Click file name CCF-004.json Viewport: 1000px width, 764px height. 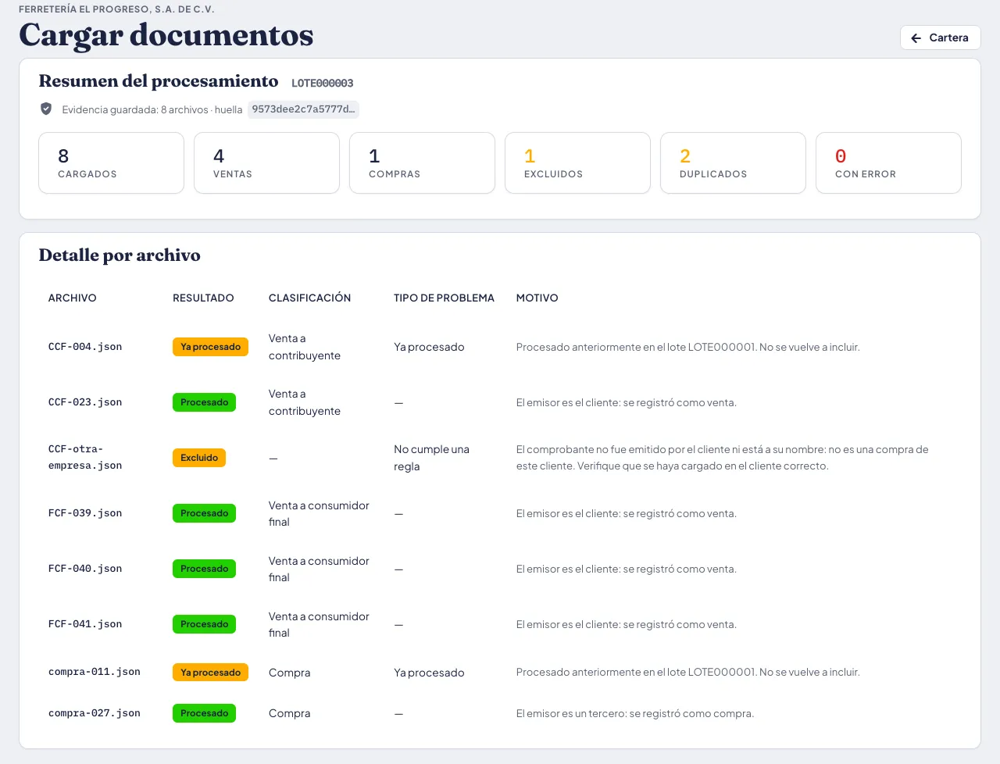pyautogui.click(x=85, y=347)
